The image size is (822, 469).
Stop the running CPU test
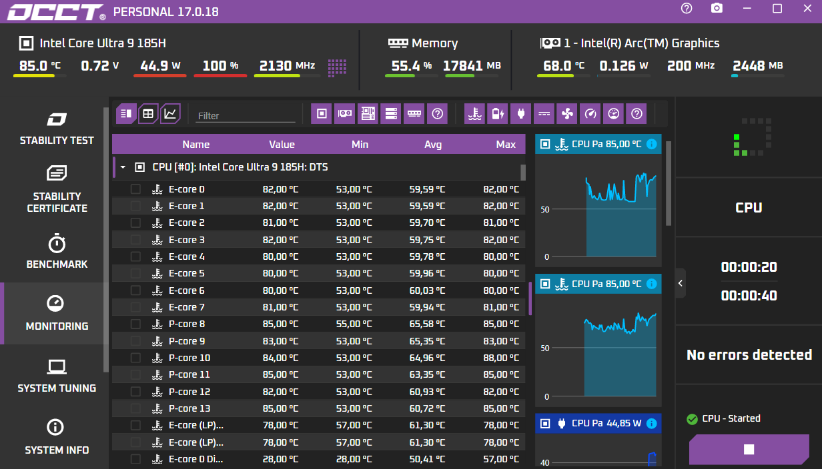click(x=749, y=450)
